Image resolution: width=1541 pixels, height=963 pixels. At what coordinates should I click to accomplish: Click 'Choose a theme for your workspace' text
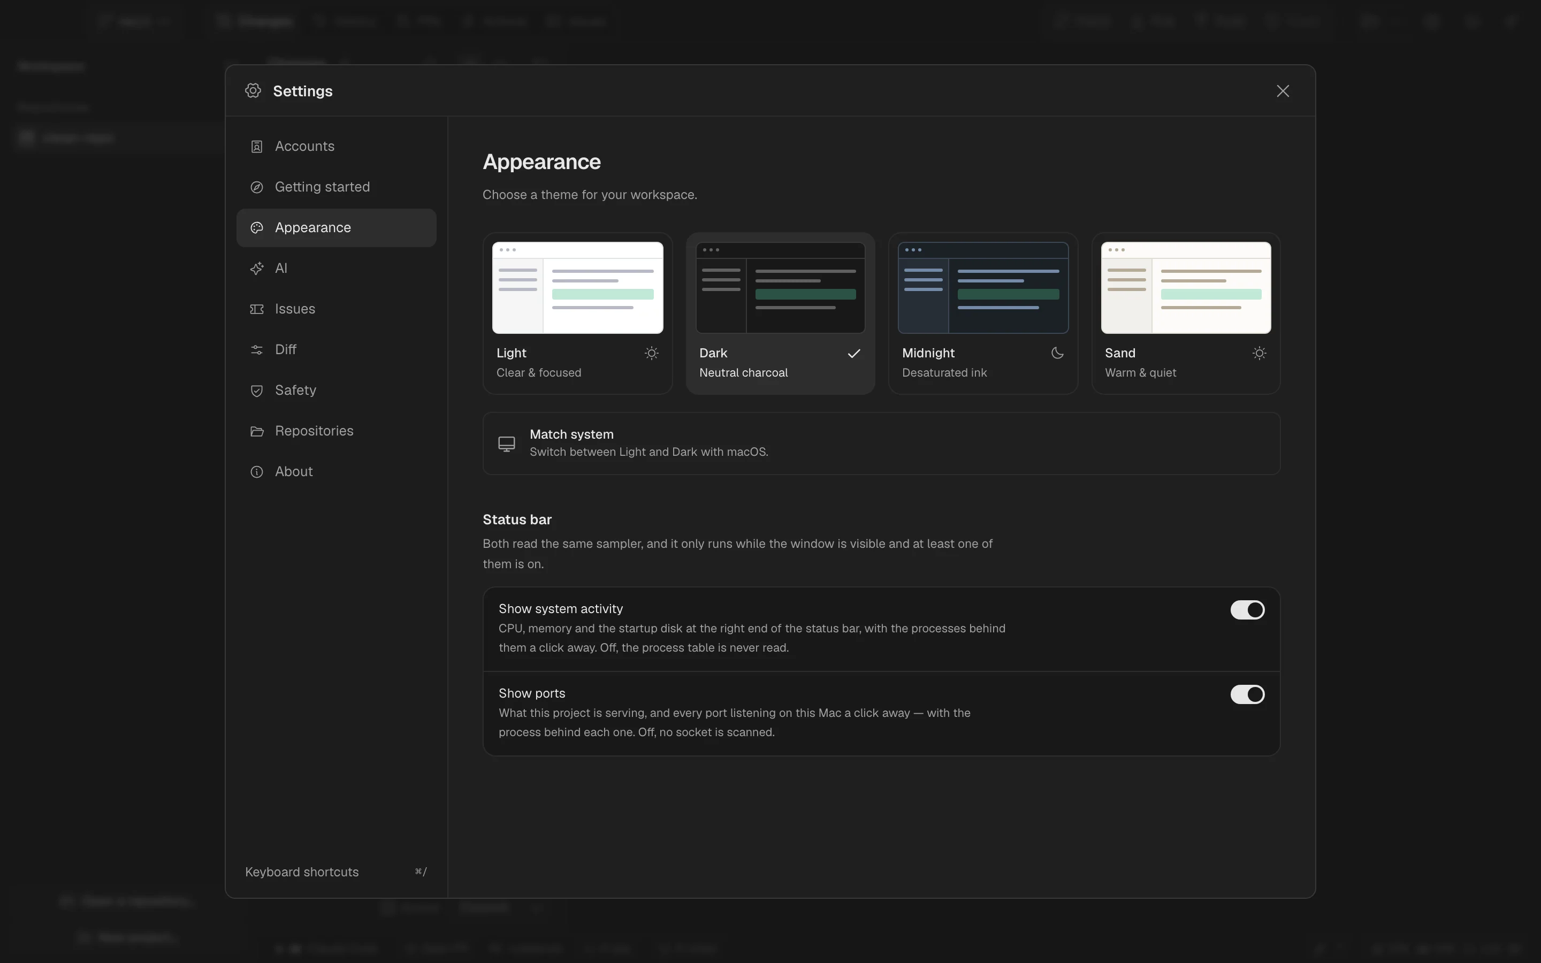click(x=590, y=195)
